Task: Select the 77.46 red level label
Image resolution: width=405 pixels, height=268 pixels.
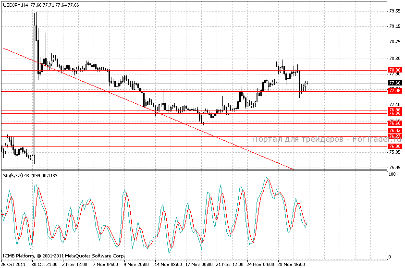Action: (394, 90)
